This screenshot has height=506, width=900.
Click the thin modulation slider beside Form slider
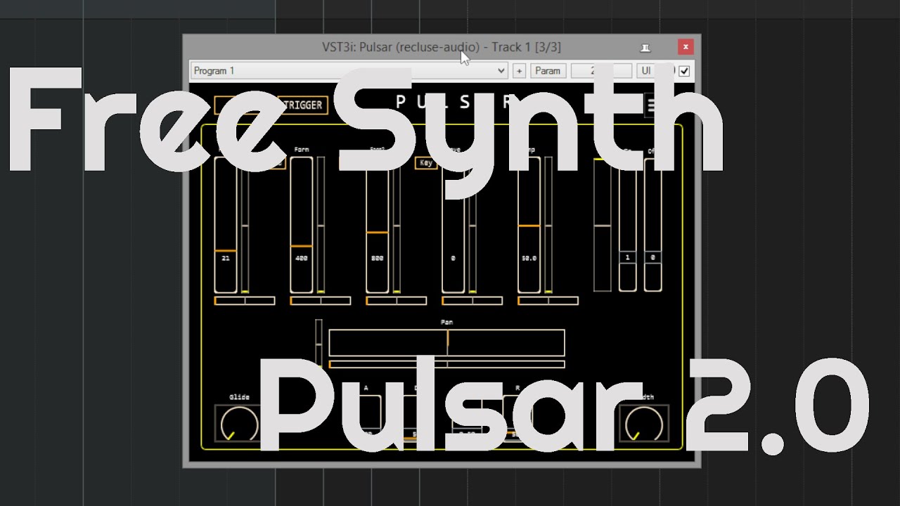(x=321, y=224)
